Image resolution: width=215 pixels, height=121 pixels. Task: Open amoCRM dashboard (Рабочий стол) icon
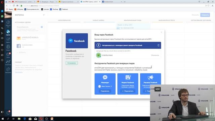[x=8, y=23]
